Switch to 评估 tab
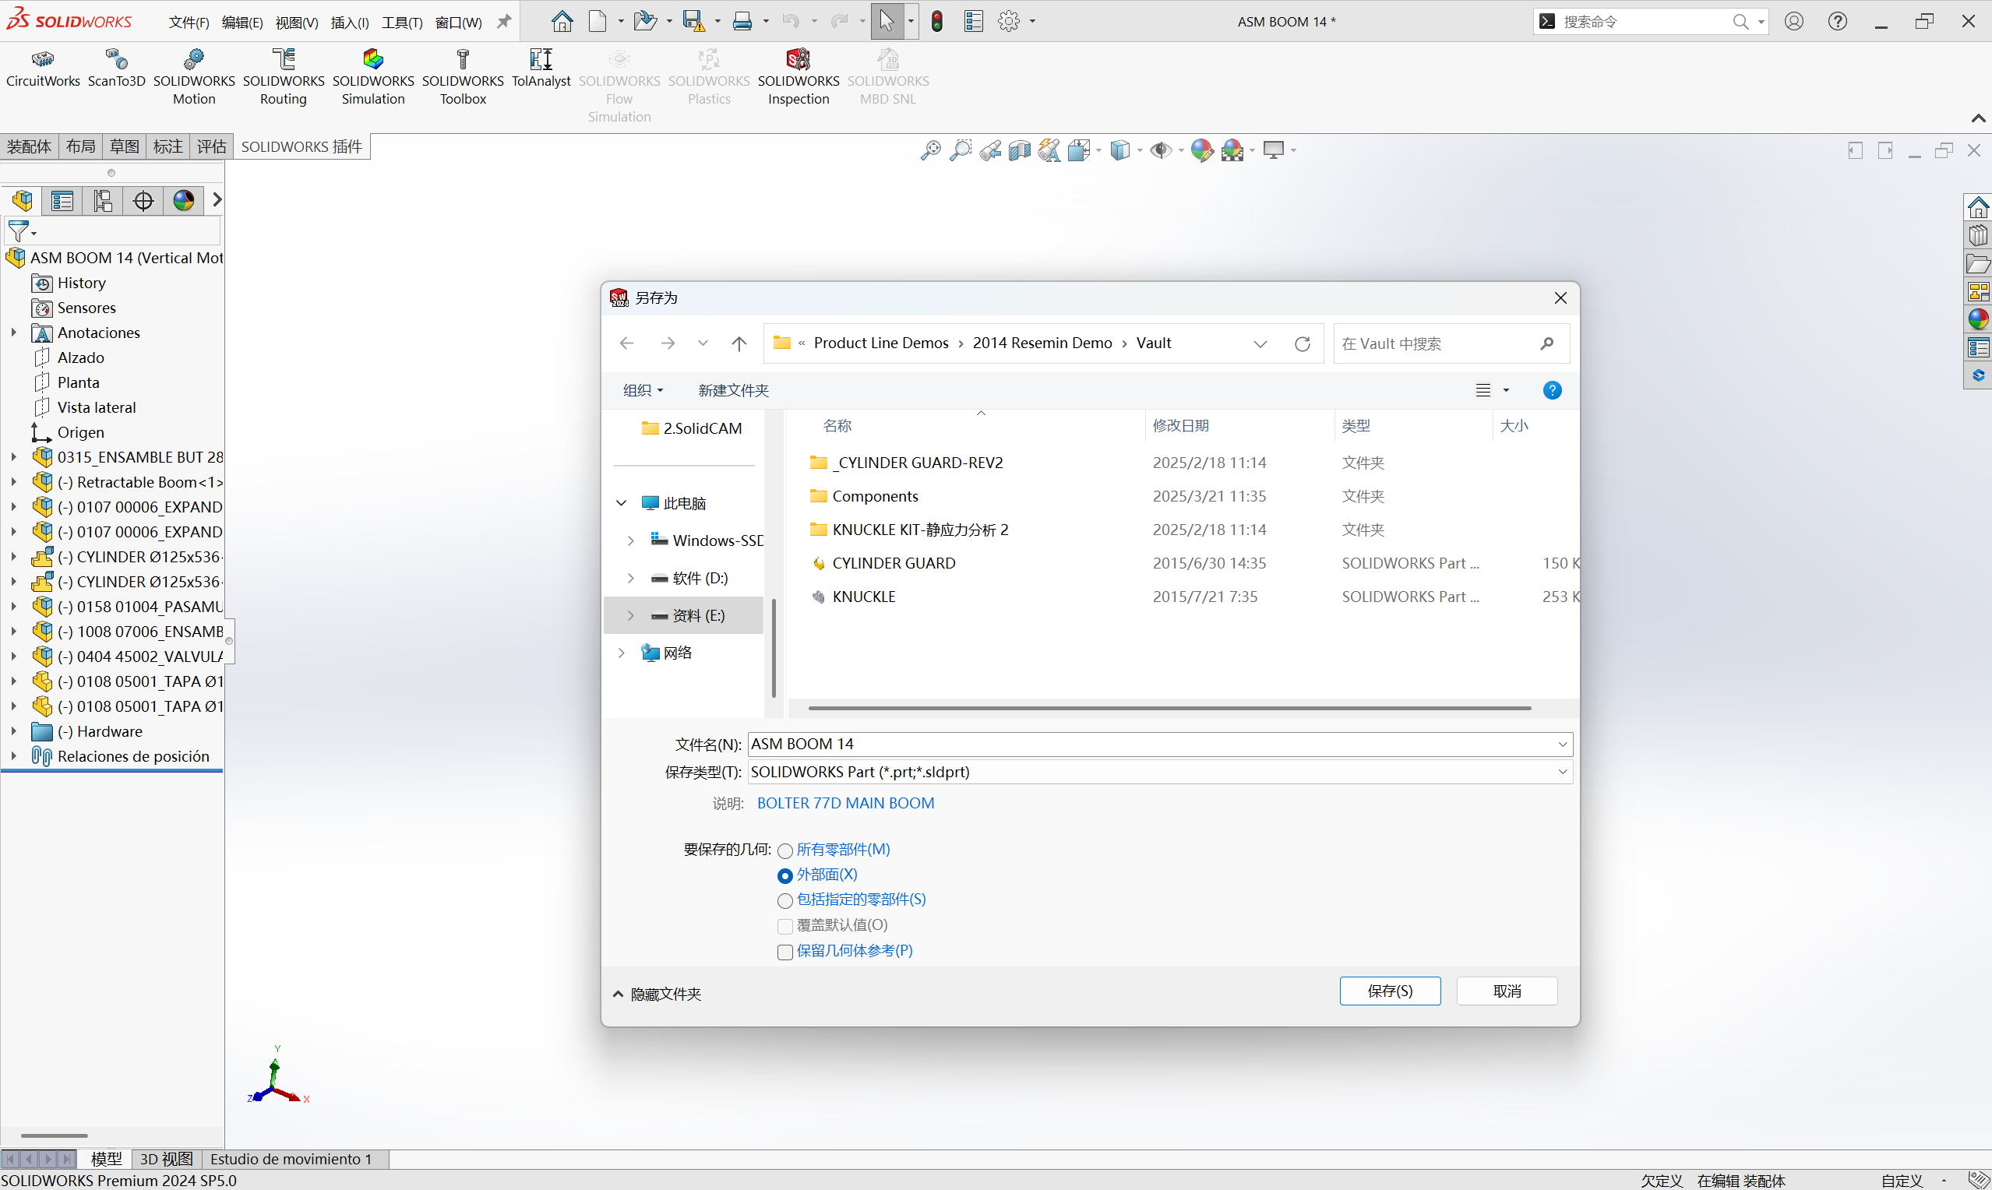 212,146
